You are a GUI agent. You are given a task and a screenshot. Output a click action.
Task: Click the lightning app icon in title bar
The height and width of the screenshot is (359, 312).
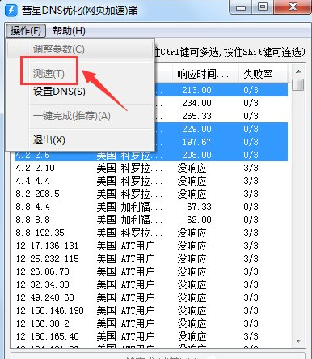11,11
